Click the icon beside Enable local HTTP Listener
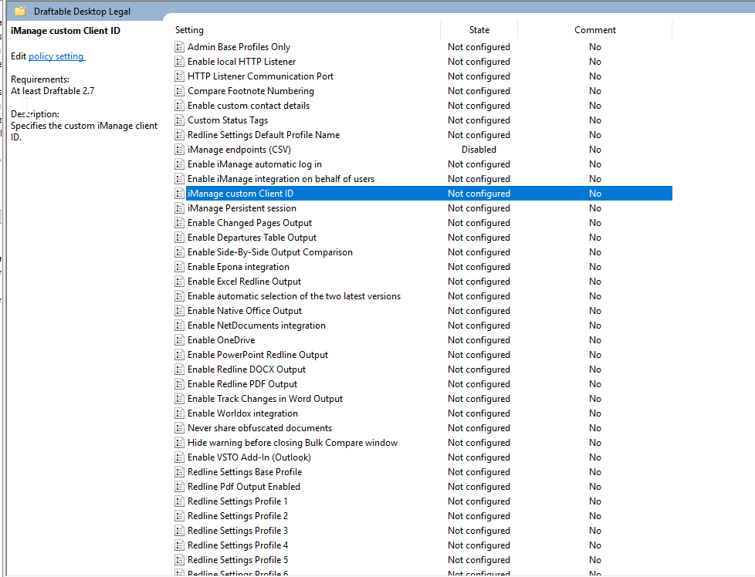This screenshot has width=755, height=577. pos(179,62)
